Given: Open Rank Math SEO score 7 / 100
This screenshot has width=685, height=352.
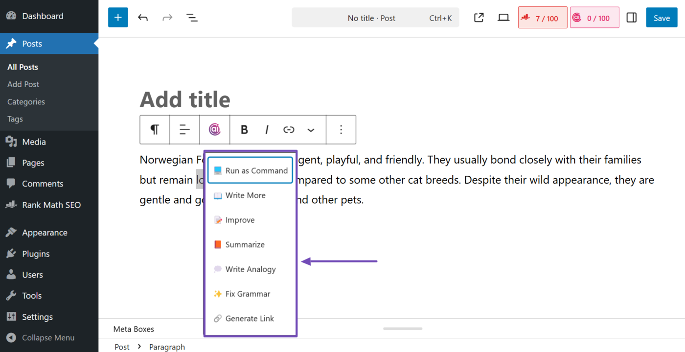Looking at the screenshot, I should pyautogui.click(x=543, y=18).
